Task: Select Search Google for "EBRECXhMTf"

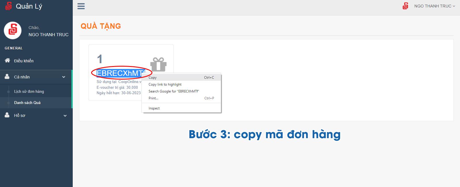Action: tap(181, 91)
